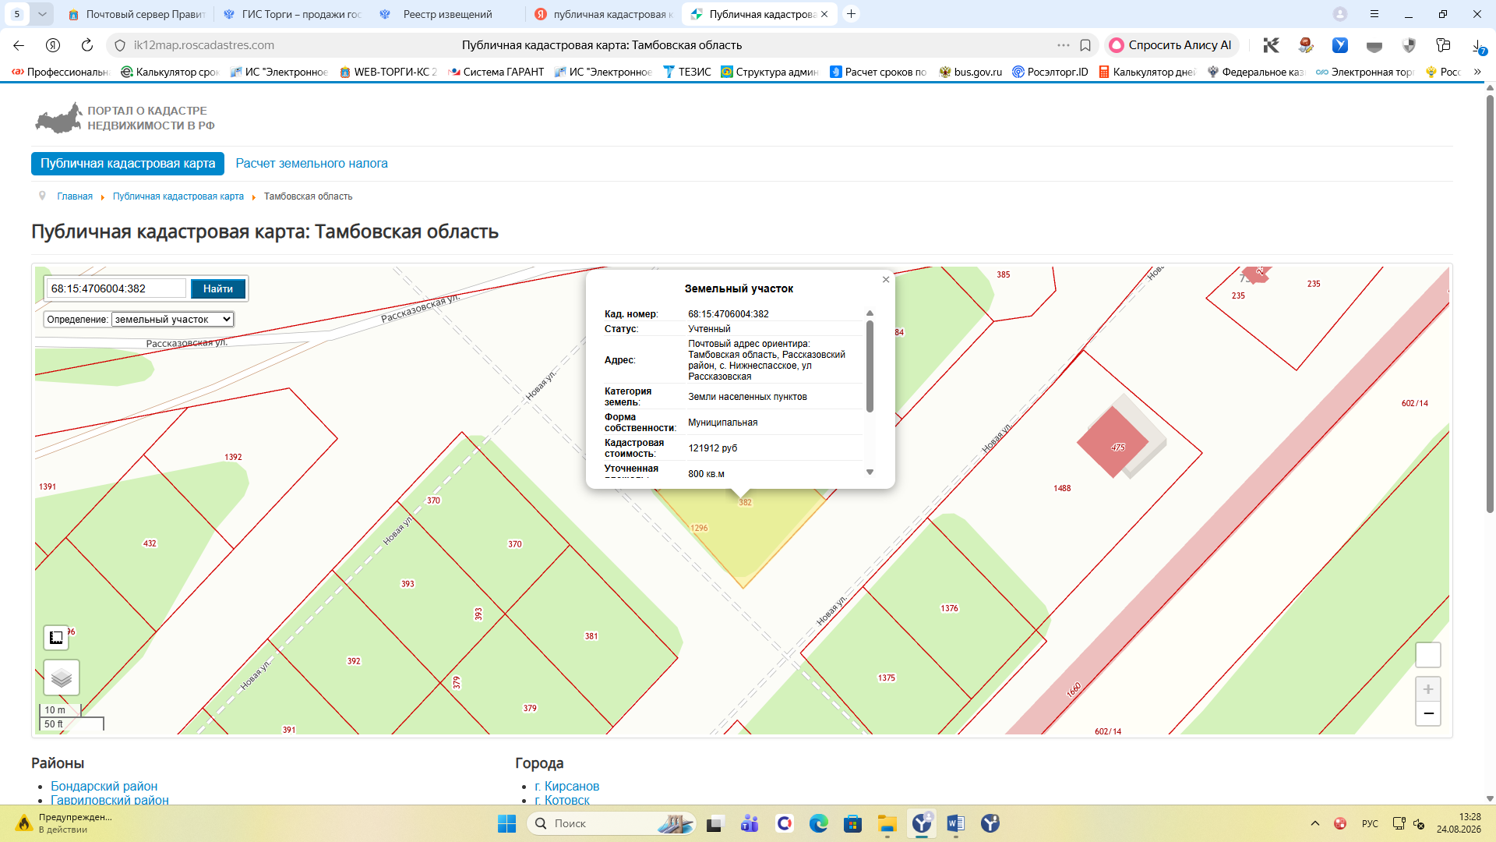The image size is (1496, 842).
Task: Expand the Определение dropdown list
Action: (x=172, y=320)
